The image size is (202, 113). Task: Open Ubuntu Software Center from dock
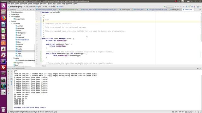tap(3, 43)
